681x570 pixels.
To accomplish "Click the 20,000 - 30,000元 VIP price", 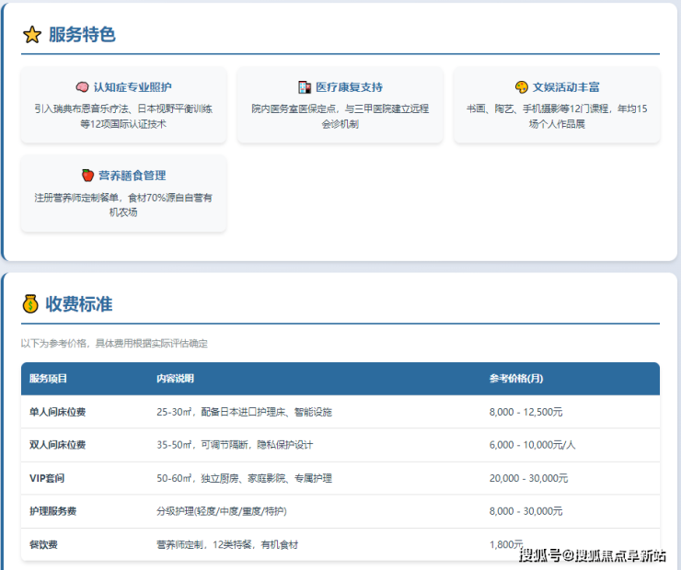I will [x=528, y=478].
